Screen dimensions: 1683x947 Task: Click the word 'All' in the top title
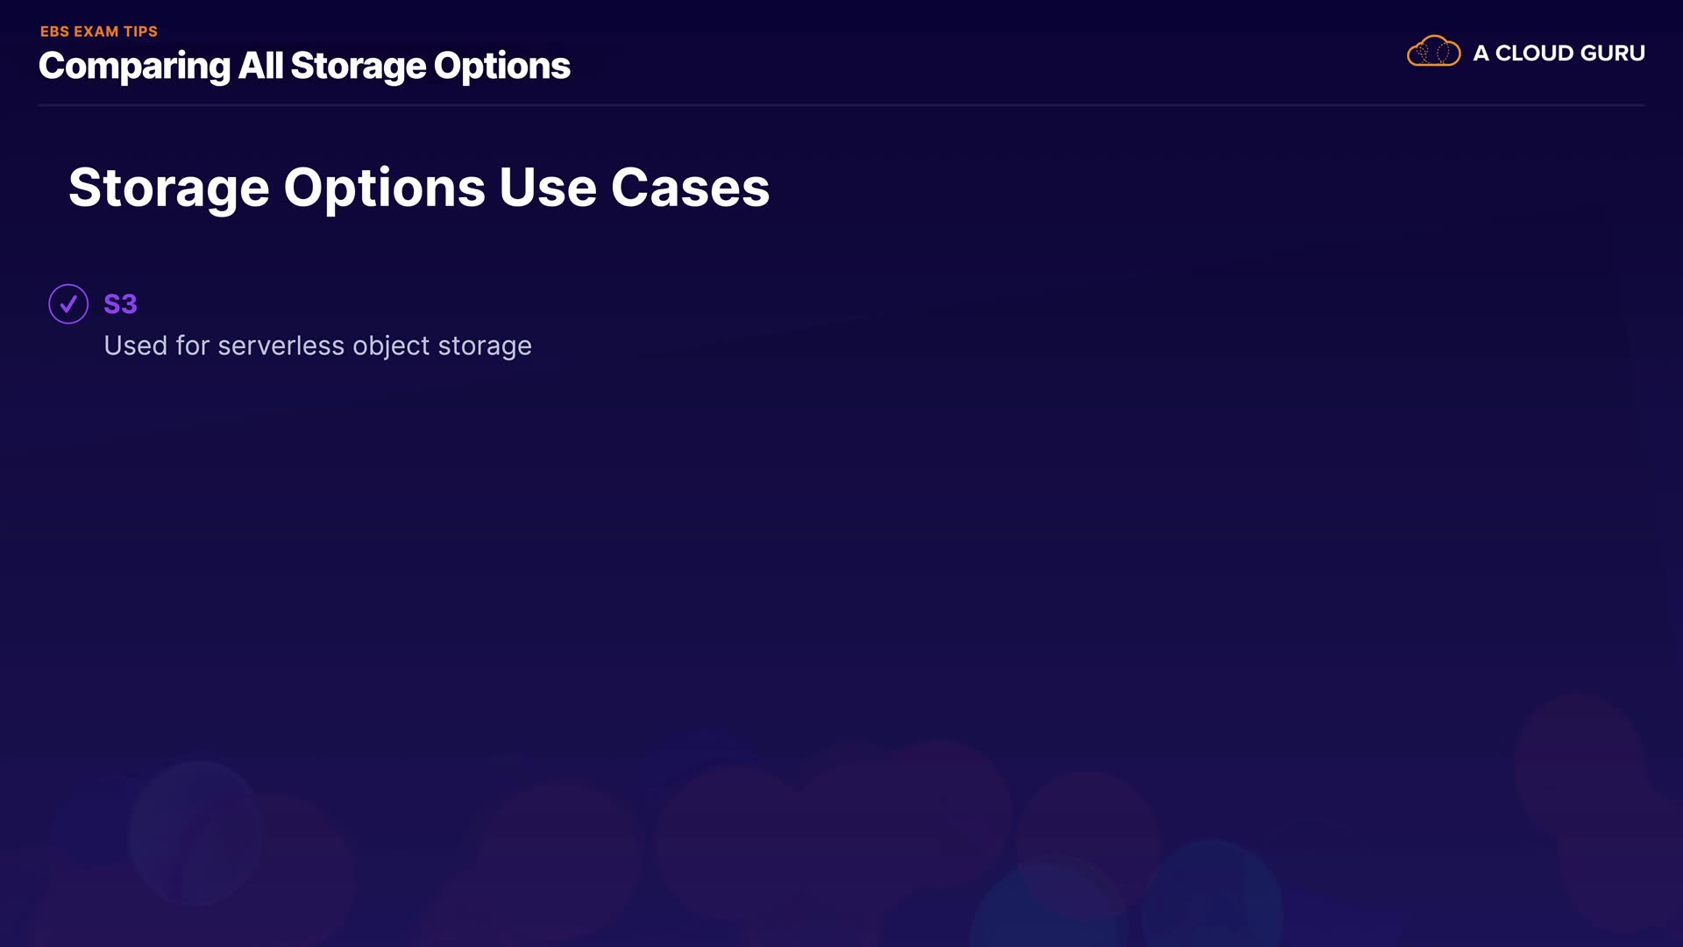(260, 66)
